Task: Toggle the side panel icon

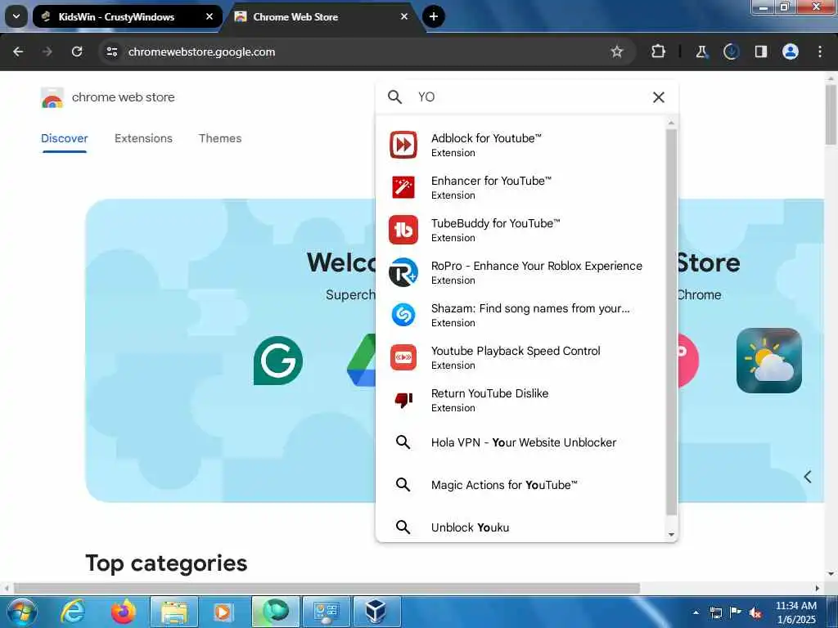Action: coord(760,52)
